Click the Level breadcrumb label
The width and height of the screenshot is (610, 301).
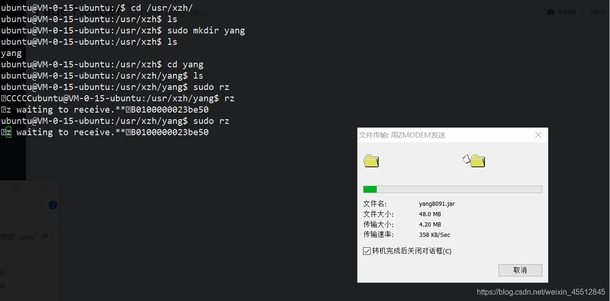pos(567,12)
